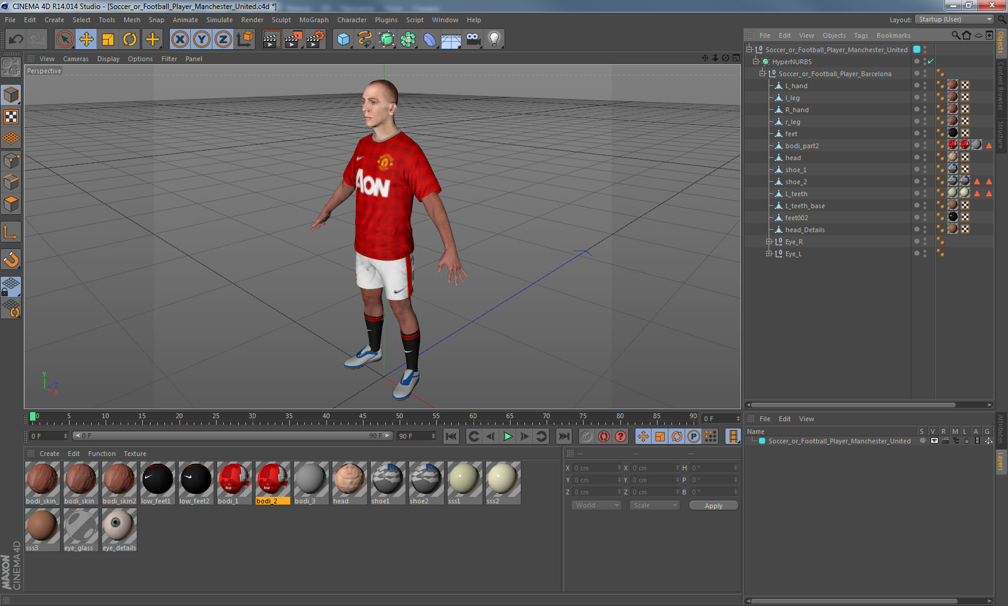Viewport: 1008px width, 606px height.
Task: Open viewport Cameras menu
Action: [76, 59]
